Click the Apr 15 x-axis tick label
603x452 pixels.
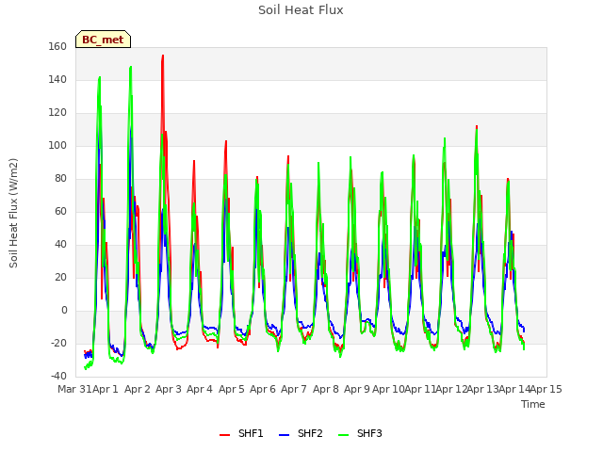click(x=546, y=389)
